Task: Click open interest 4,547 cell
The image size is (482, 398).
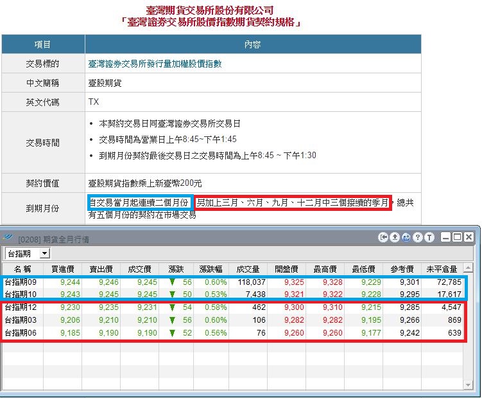Action: click(x=451, y=307)
